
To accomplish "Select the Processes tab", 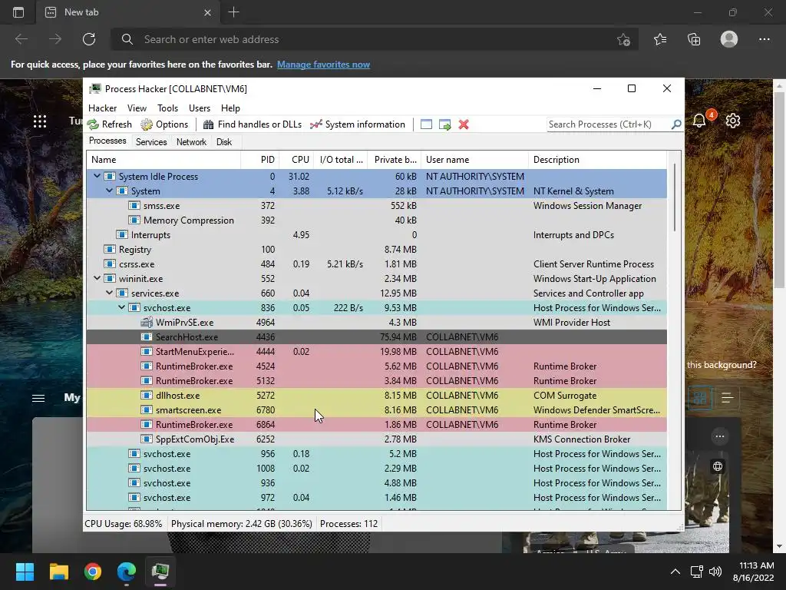I will pyautogui.click(x=107, y=141).
